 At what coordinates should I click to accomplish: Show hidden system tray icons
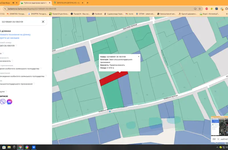[217, 147]
